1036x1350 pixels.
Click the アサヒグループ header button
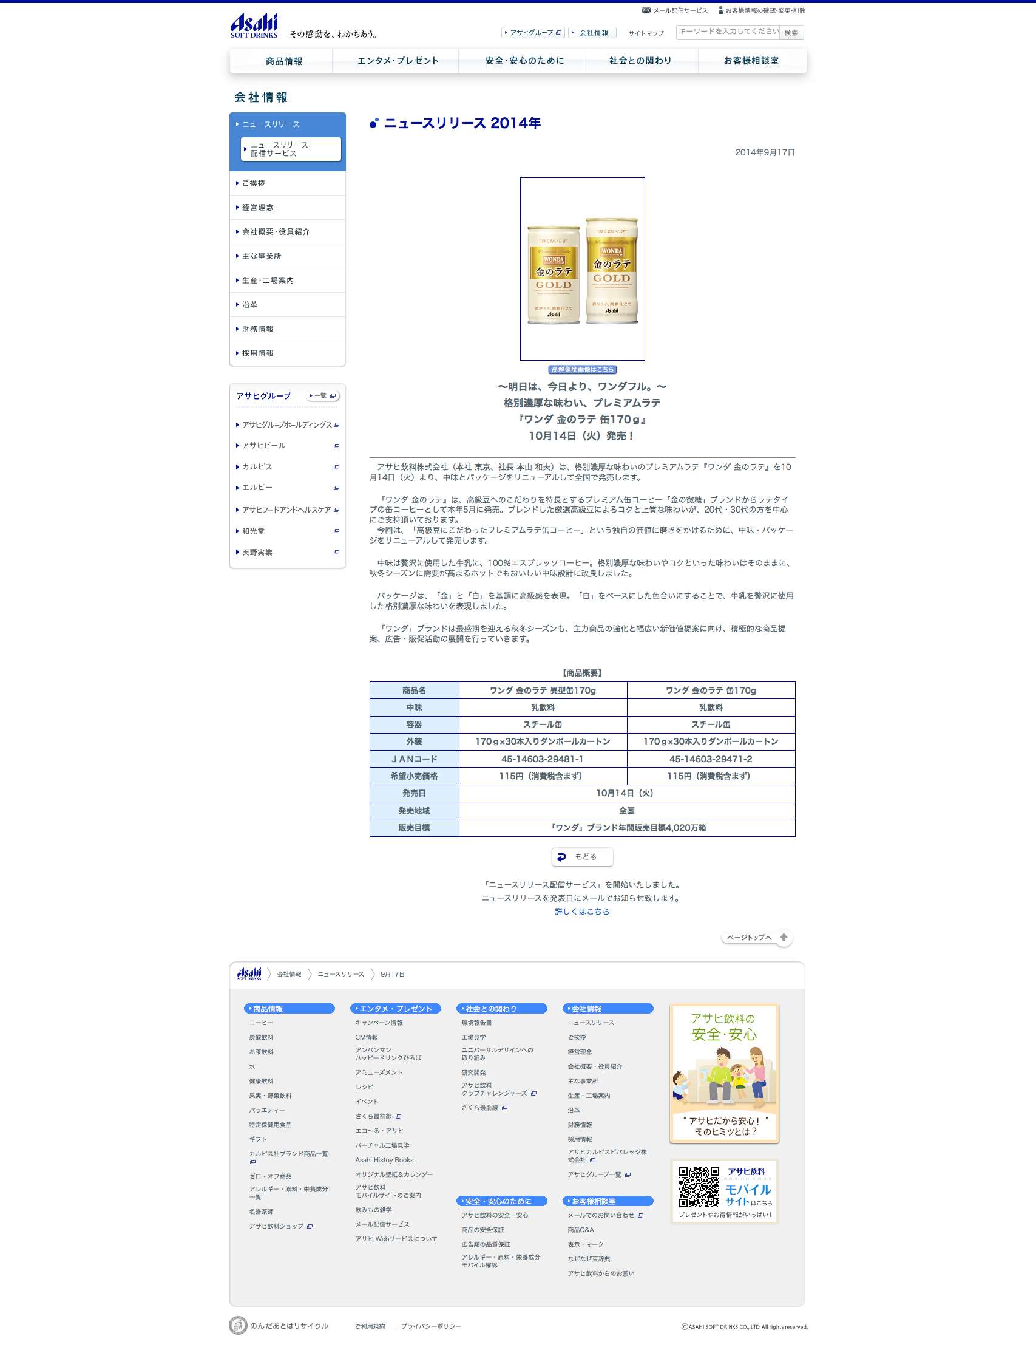tap(533, 33)
